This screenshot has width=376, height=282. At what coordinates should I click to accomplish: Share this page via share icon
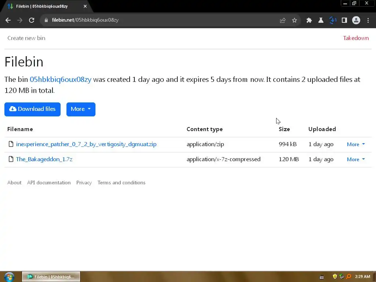[x=283, y=21]
